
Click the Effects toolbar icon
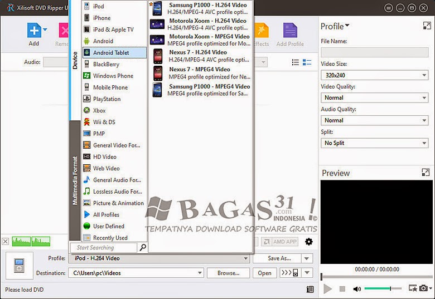(x=262, y=31)
